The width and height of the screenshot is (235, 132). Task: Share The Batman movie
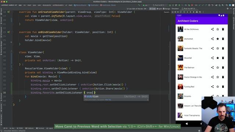(212, 67)
